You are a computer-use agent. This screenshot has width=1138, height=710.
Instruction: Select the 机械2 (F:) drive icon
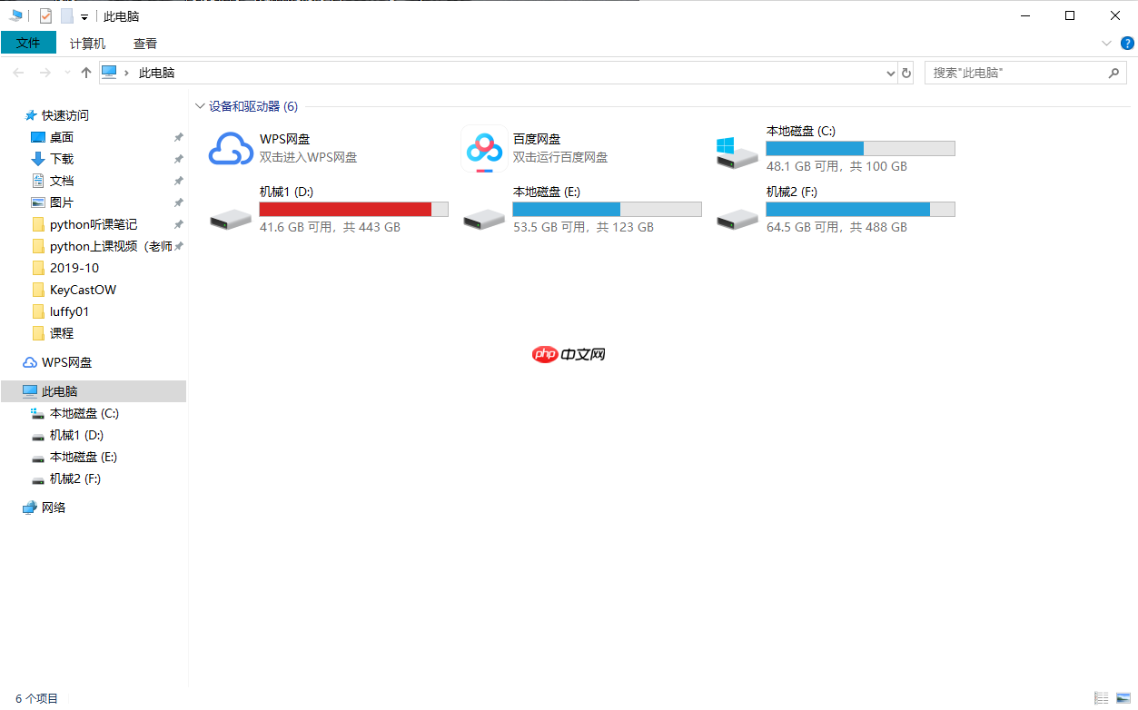point(737,218)
